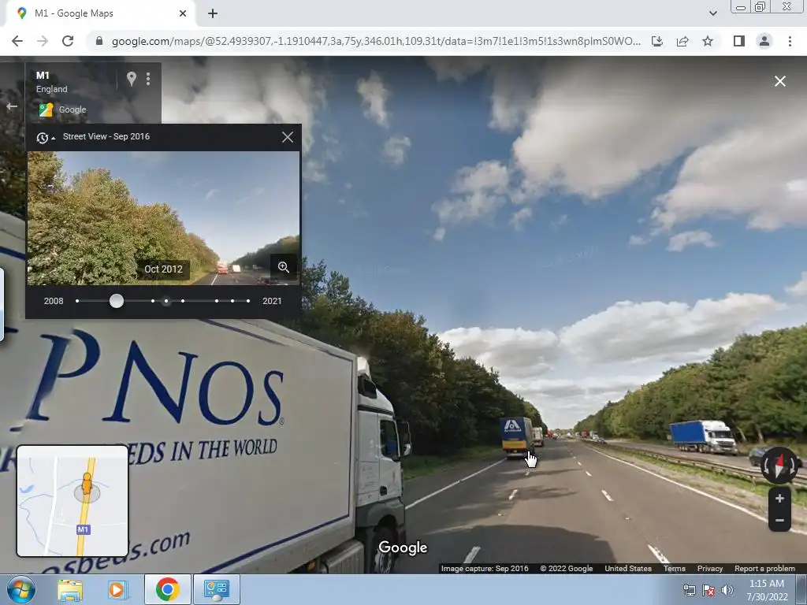Click the share page icon
This screenshot has height=605, width=807.
(x=682, y=41)
